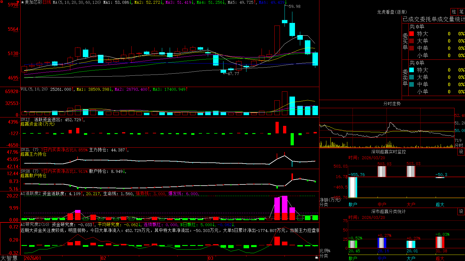Click the 超大 -50.3 bar in 实时监控
Image resolution: width=465 pixels, height=261 pixels.
coord(440,177)
